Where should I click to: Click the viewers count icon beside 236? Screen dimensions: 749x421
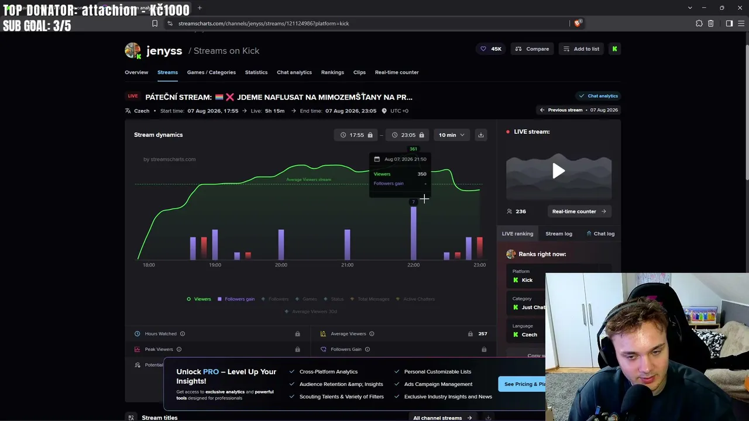(x=509, y=212)
